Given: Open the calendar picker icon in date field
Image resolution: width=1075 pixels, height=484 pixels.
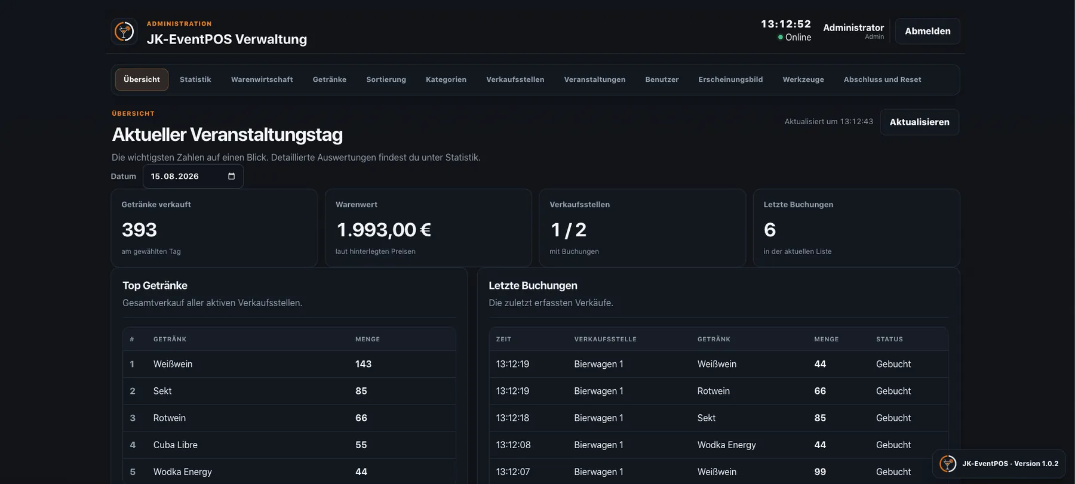Looking at the screenshot, I should [x=232, y=176].
